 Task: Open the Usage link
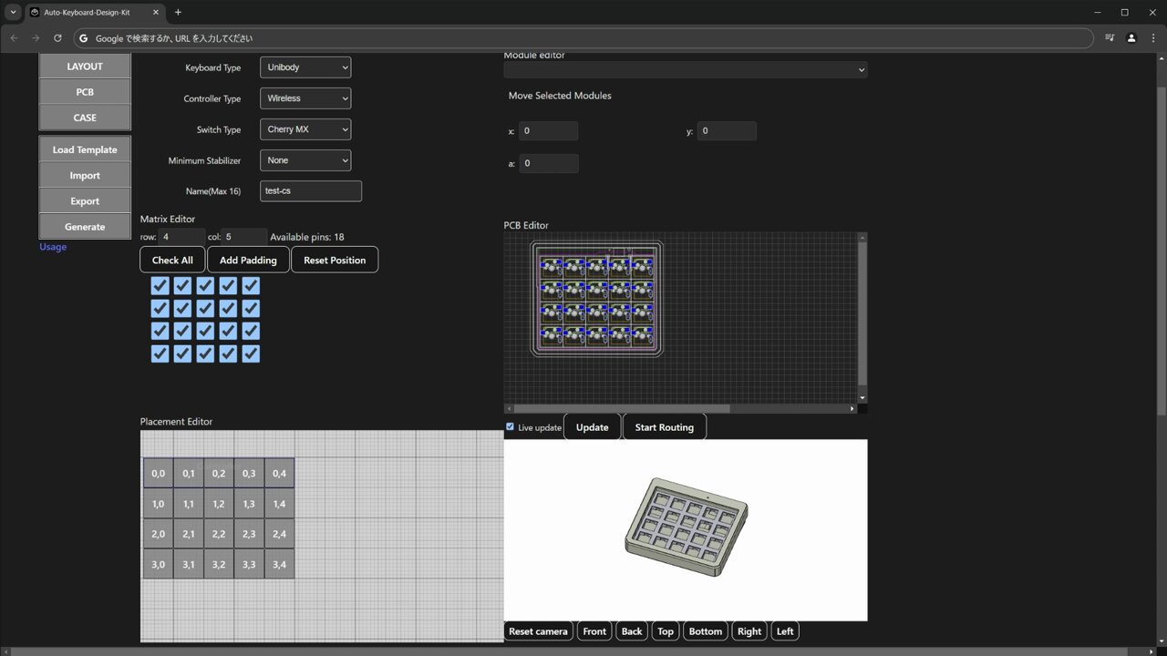53,247
